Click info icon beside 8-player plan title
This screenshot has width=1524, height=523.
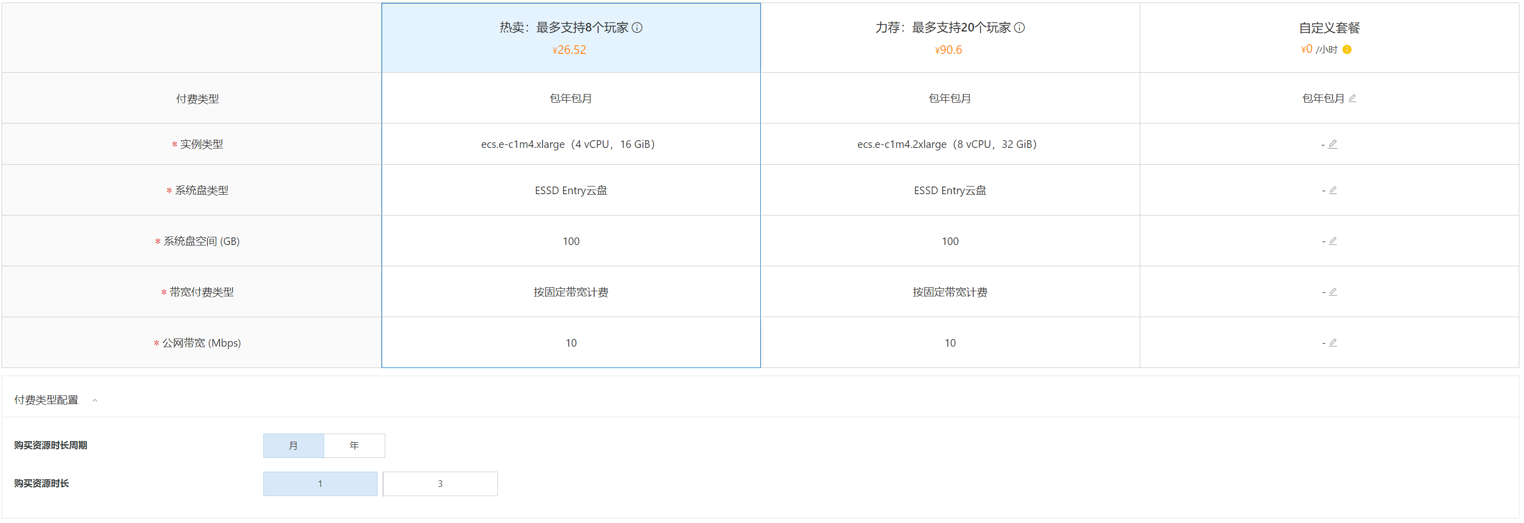click(x=637, y=28)
